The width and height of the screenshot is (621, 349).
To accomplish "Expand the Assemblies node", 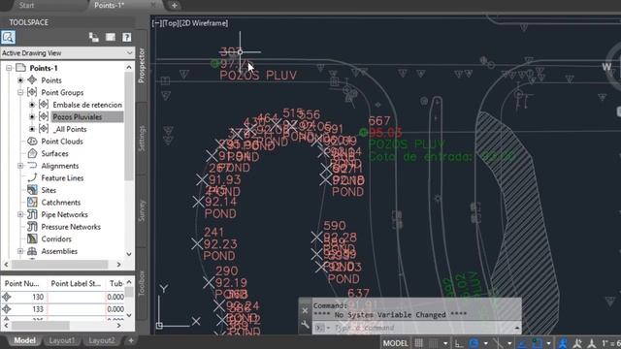I will click(x=20, y=251).
